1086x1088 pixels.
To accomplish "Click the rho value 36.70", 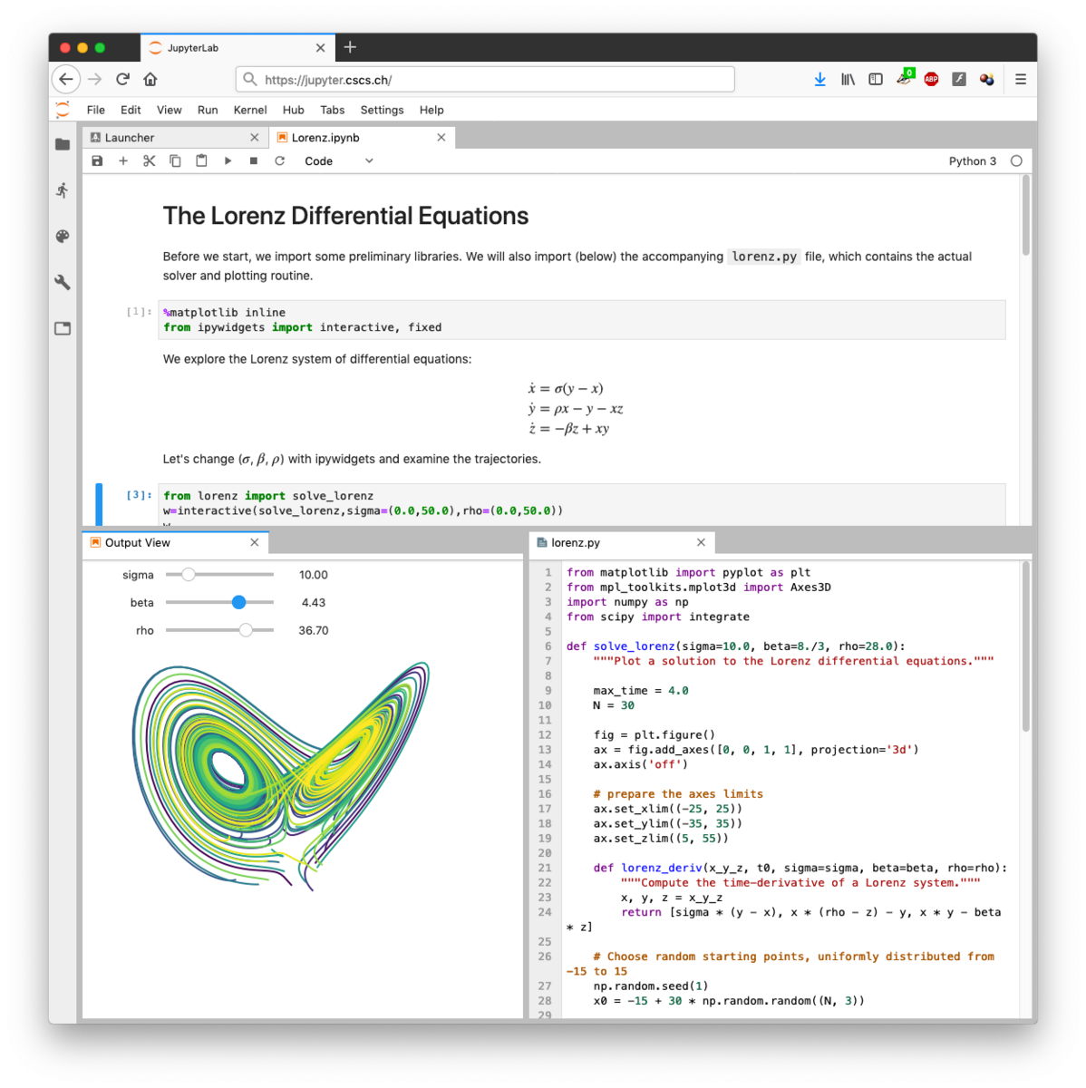I will point(314,630).
